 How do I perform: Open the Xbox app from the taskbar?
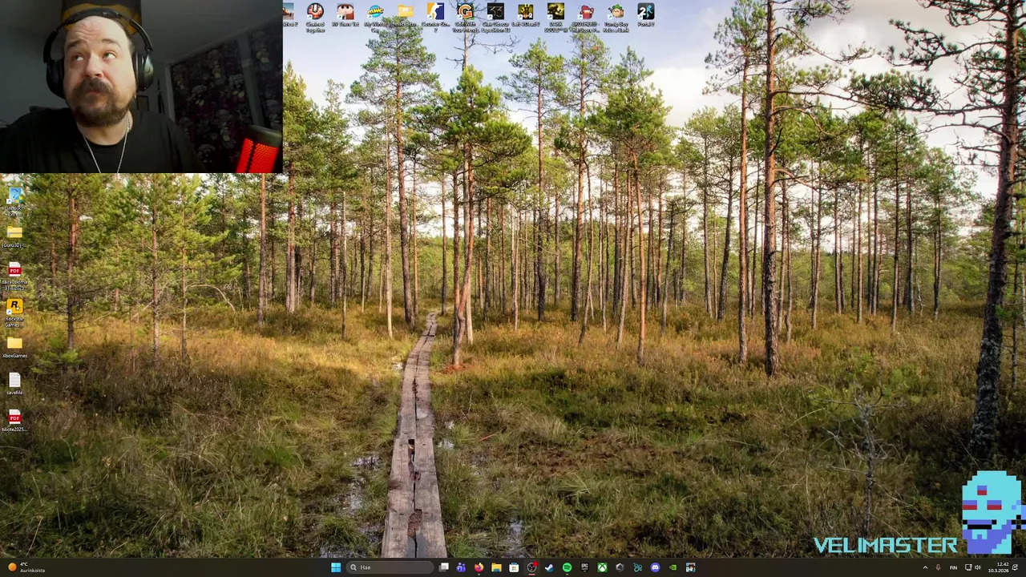(602, 567)
